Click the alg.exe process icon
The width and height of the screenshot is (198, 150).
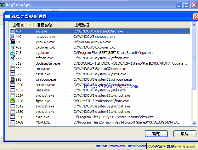(x=13, y=31)
